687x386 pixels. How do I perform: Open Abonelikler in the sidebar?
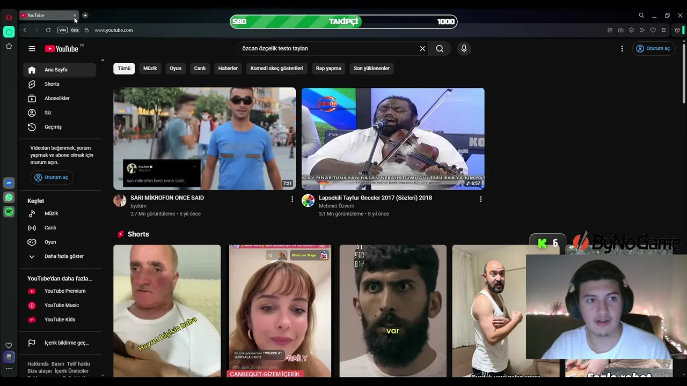coord(60,99)
